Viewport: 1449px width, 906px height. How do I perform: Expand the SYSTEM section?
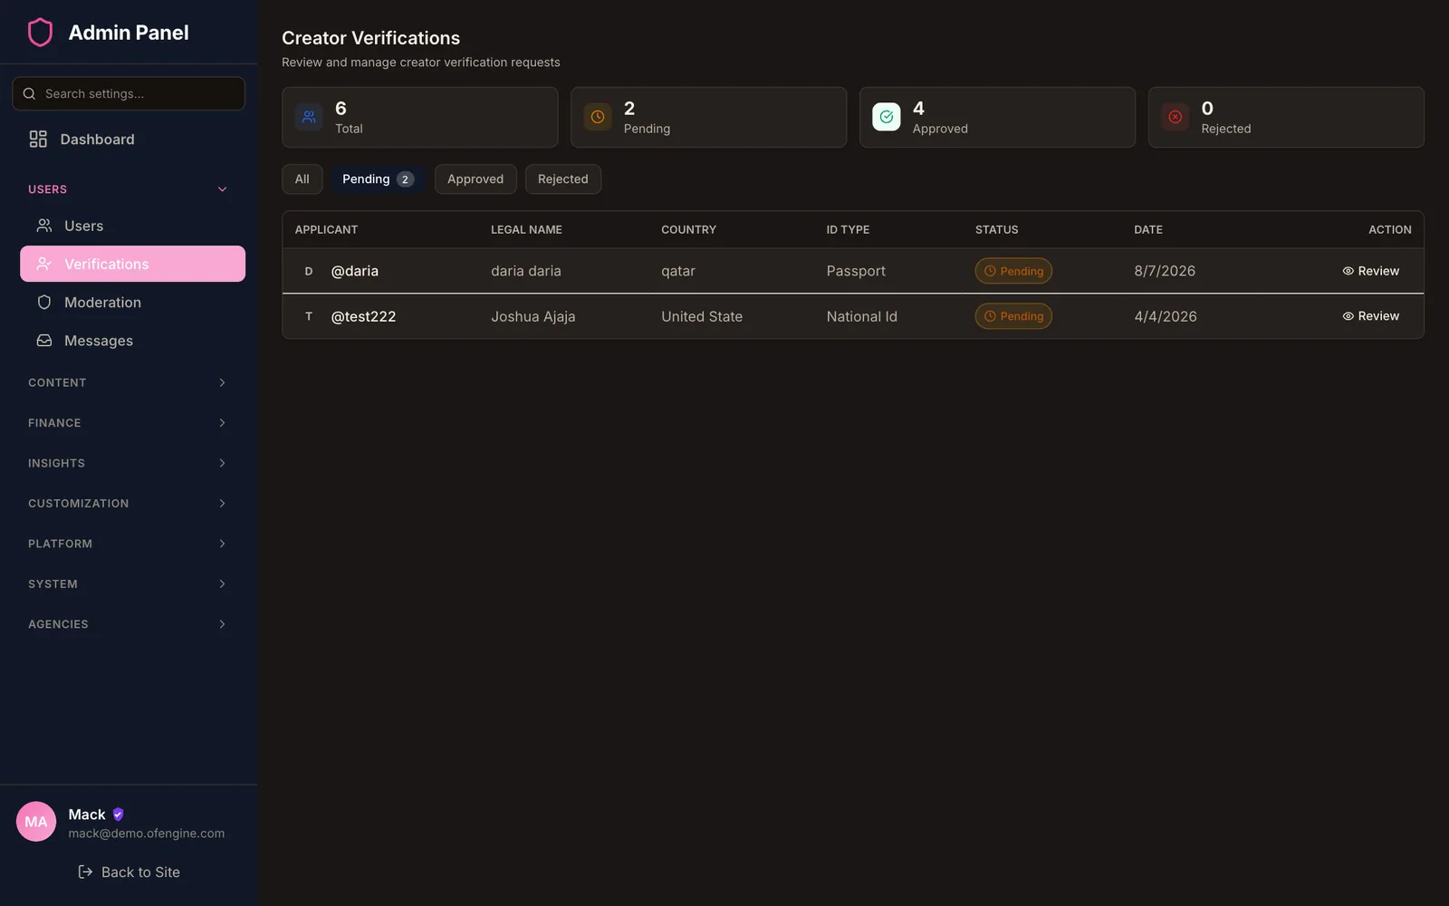pyautogui.click(x=128, y=583)
